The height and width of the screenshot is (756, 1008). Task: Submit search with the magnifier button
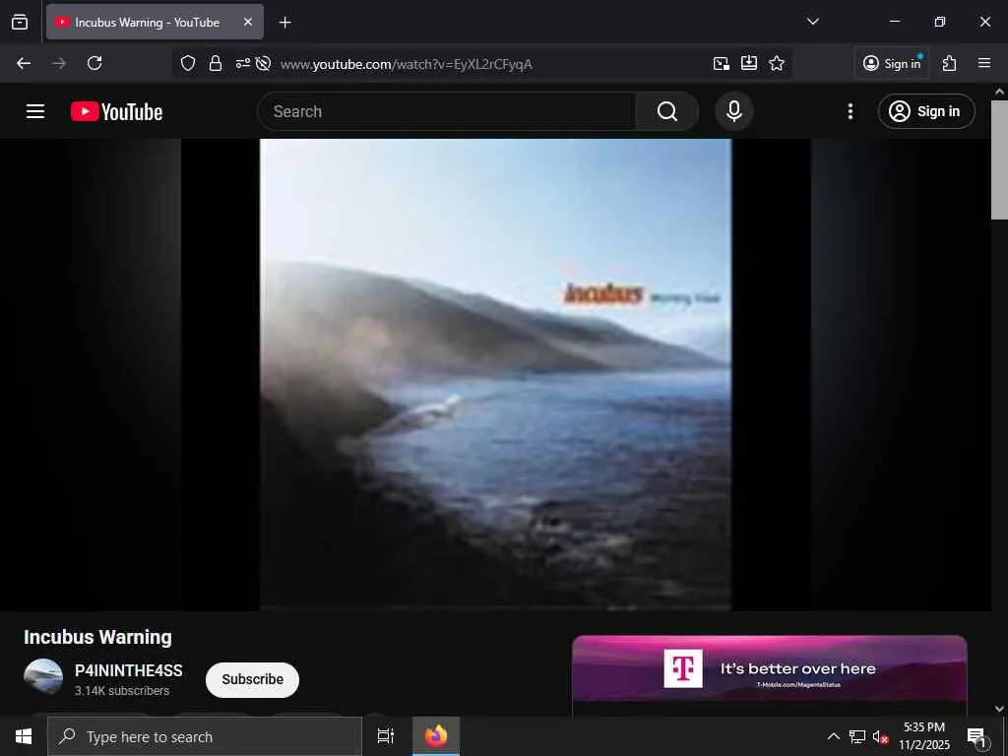pos(667,111)
